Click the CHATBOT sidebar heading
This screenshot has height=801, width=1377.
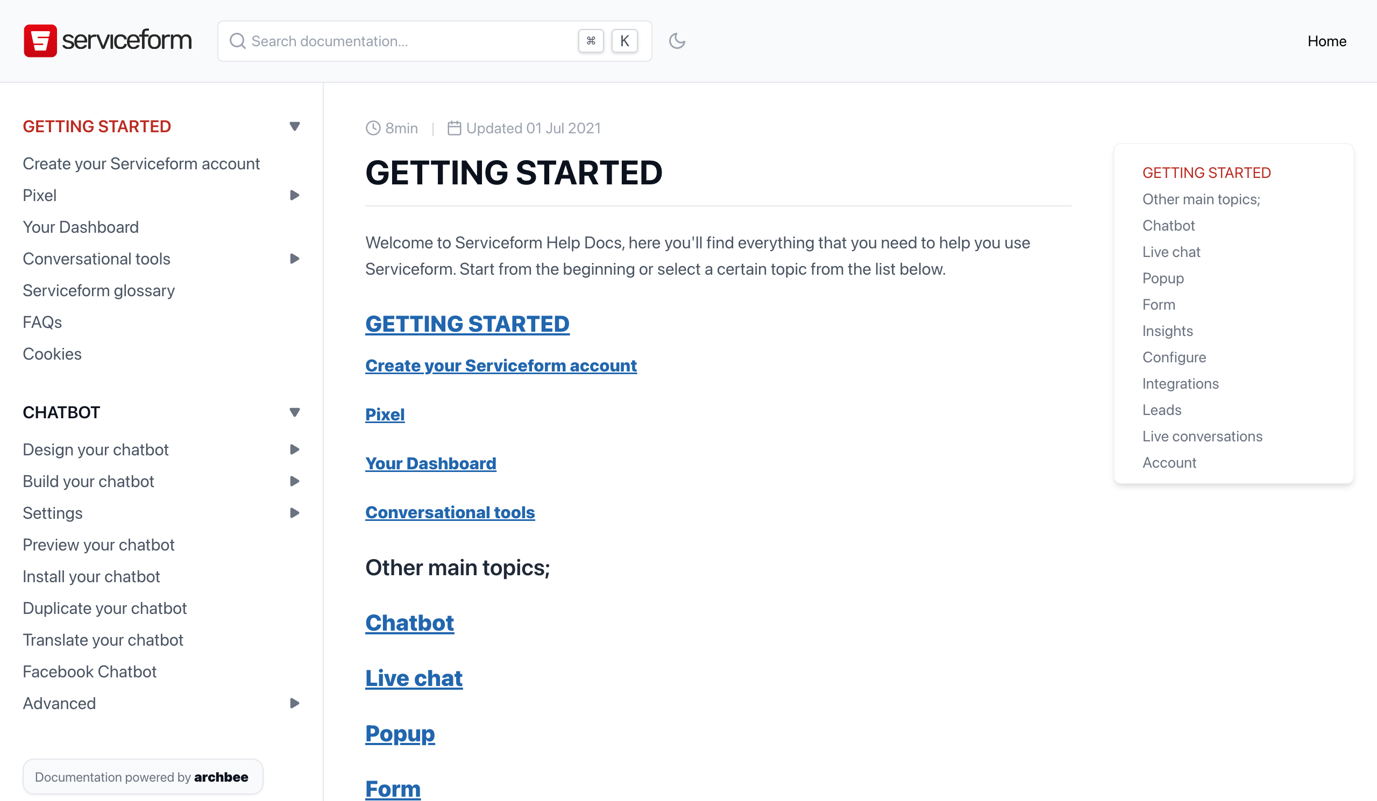(x=61, y=412)
